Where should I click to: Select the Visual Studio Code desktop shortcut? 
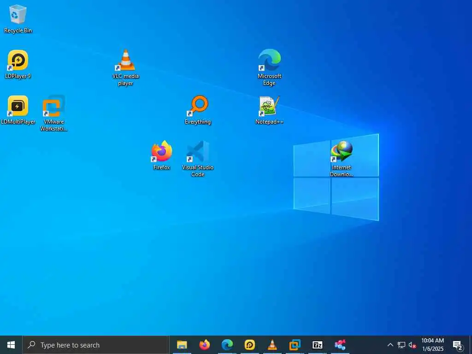(198, 159)
